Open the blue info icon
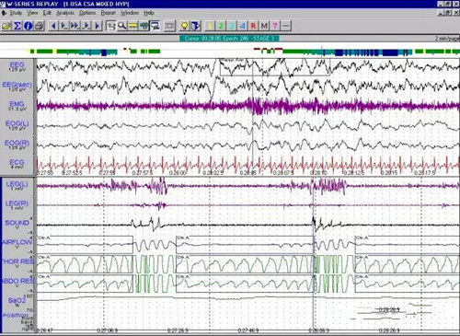 [29, 26]
